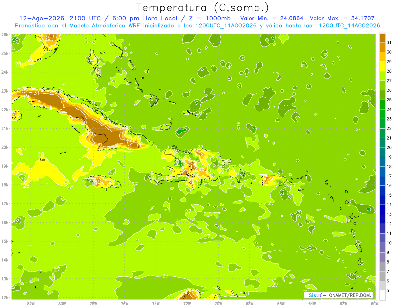Click the '60W' longitude axis label

pos(374,303)
